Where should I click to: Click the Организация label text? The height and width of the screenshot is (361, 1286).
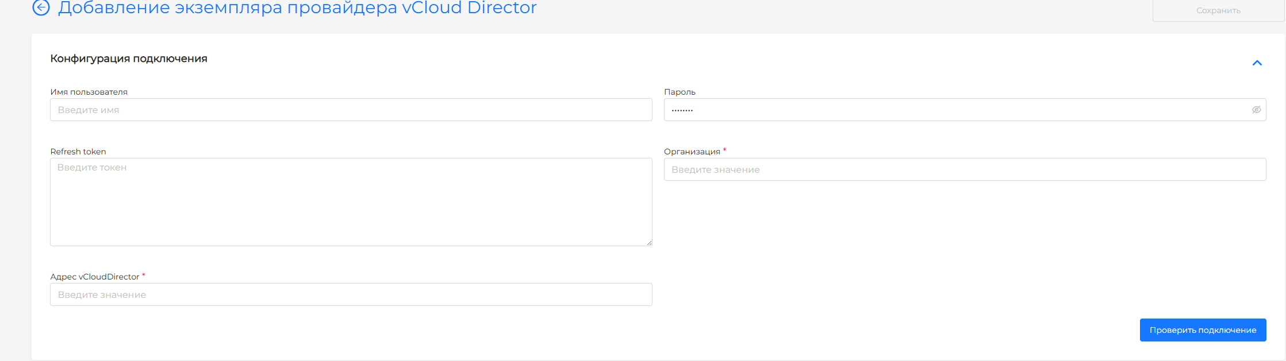click(x=692, y=152)
